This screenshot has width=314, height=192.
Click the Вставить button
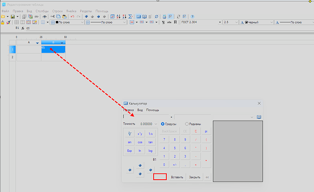(x=177, y=177)
